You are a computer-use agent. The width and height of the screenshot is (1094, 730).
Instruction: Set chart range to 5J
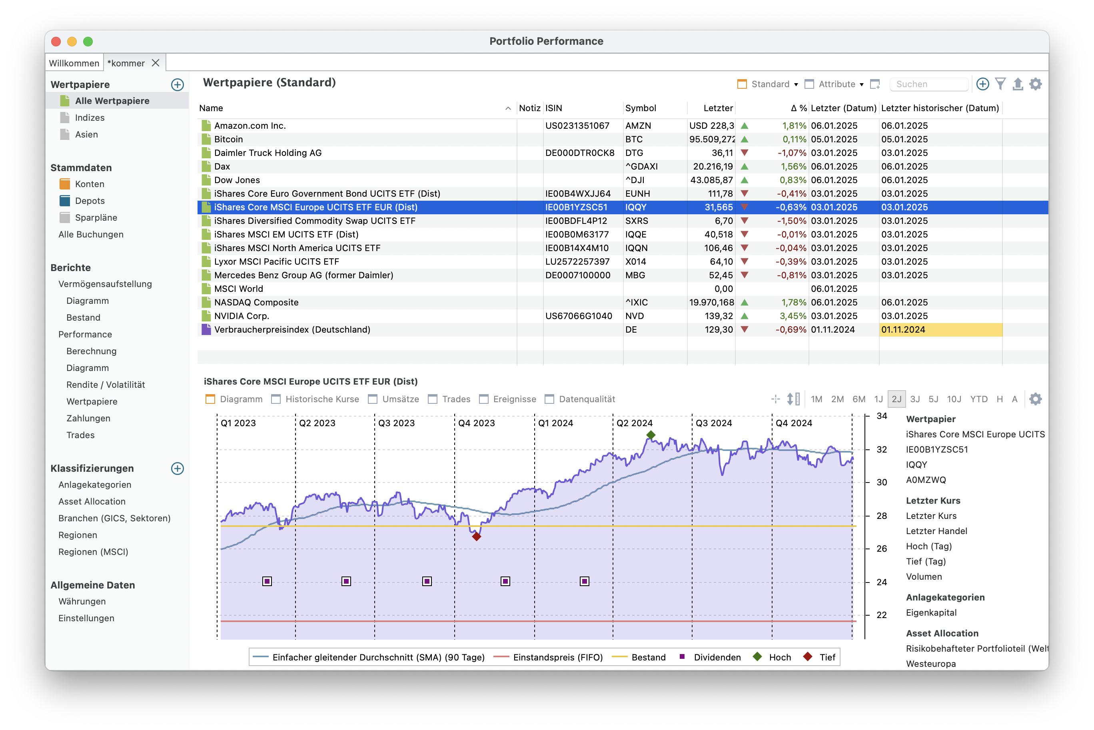click(933, 399)
